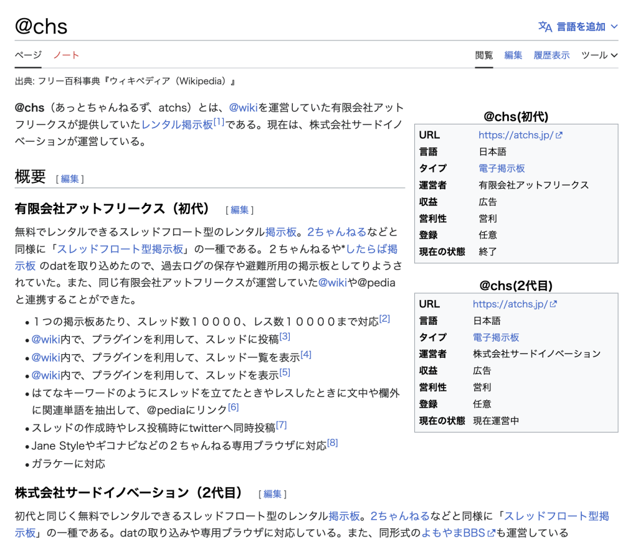Select the ページ tab
The image size is (638, 557).
(28, 55)
